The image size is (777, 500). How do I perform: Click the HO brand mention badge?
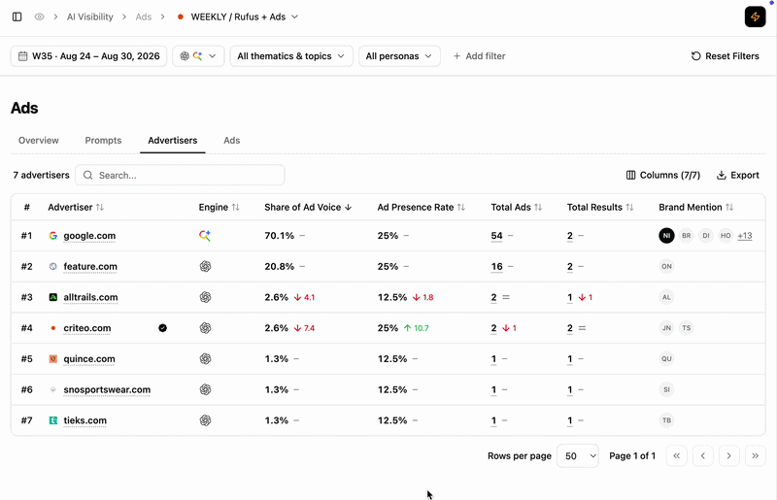(726, 236)
